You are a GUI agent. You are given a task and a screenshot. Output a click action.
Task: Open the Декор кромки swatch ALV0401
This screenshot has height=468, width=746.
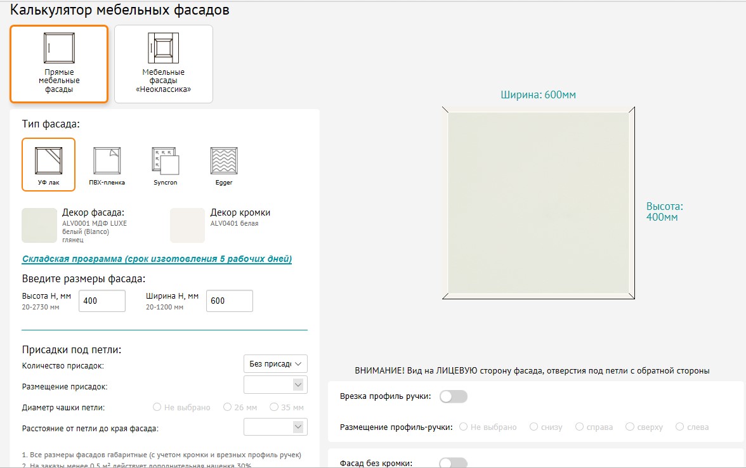click(x=187, y=225)
